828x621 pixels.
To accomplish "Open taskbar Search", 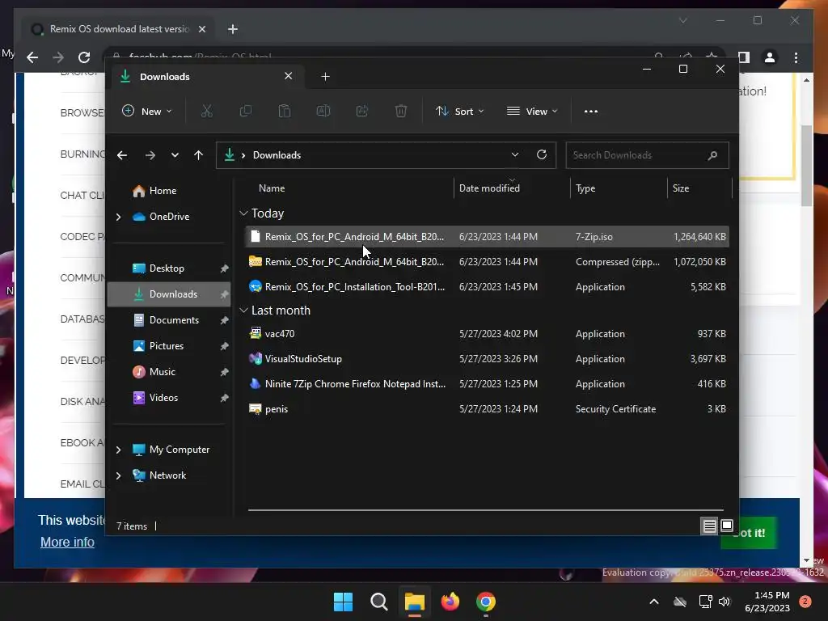I will tap(379, 602).
